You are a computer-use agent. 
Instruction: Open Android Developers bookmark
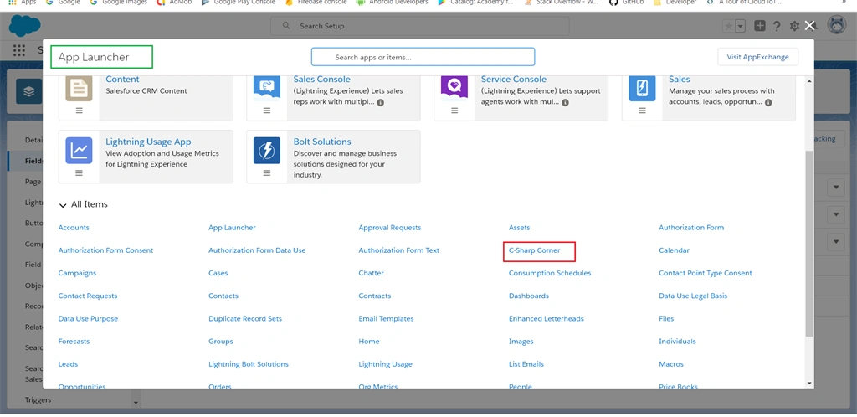392,3
